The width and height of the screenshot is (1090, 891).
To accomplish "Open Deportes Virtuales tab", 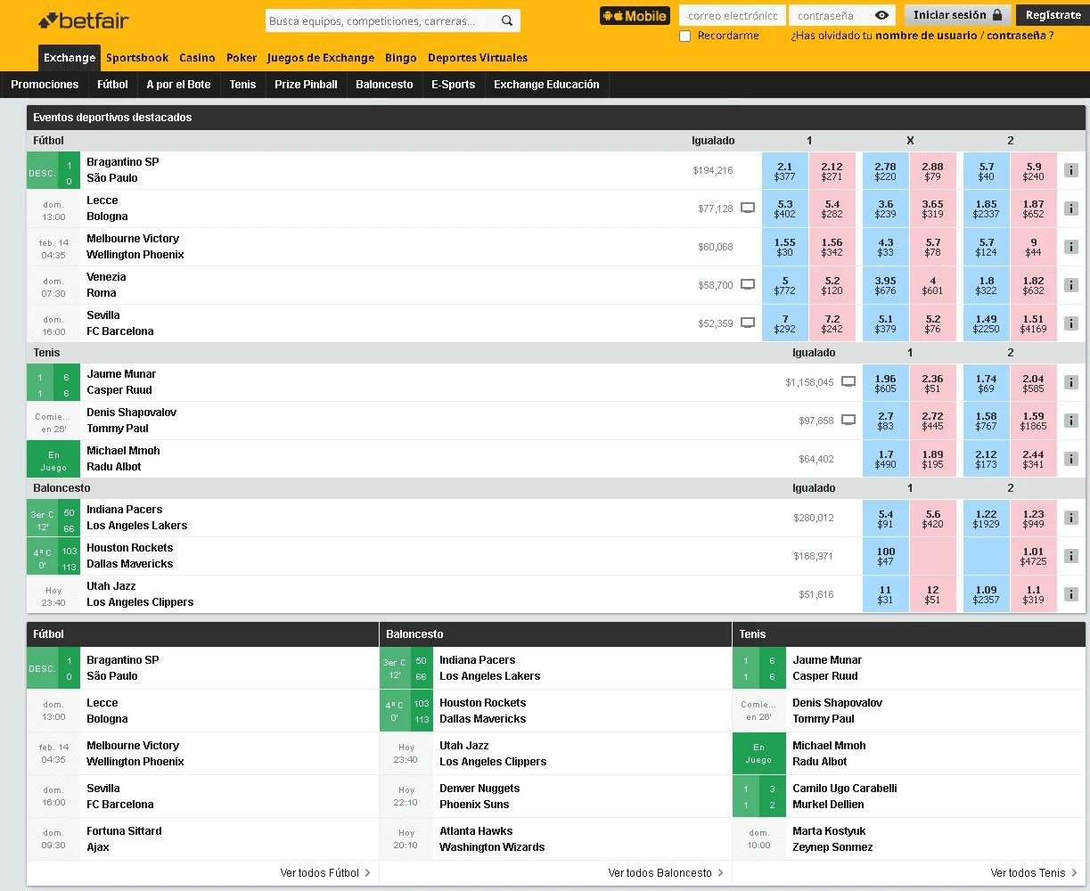I will point(478,58).
